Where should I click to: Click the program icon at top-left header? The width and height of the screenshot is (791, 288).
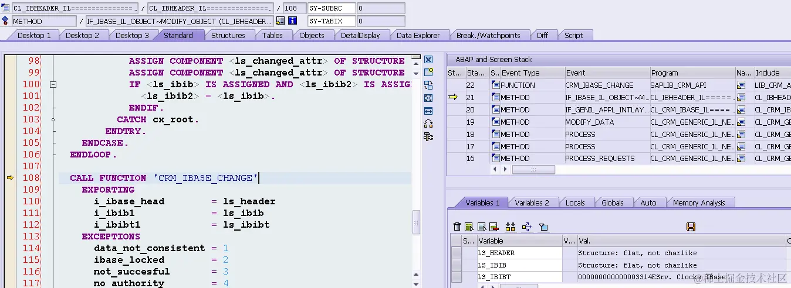5,8
